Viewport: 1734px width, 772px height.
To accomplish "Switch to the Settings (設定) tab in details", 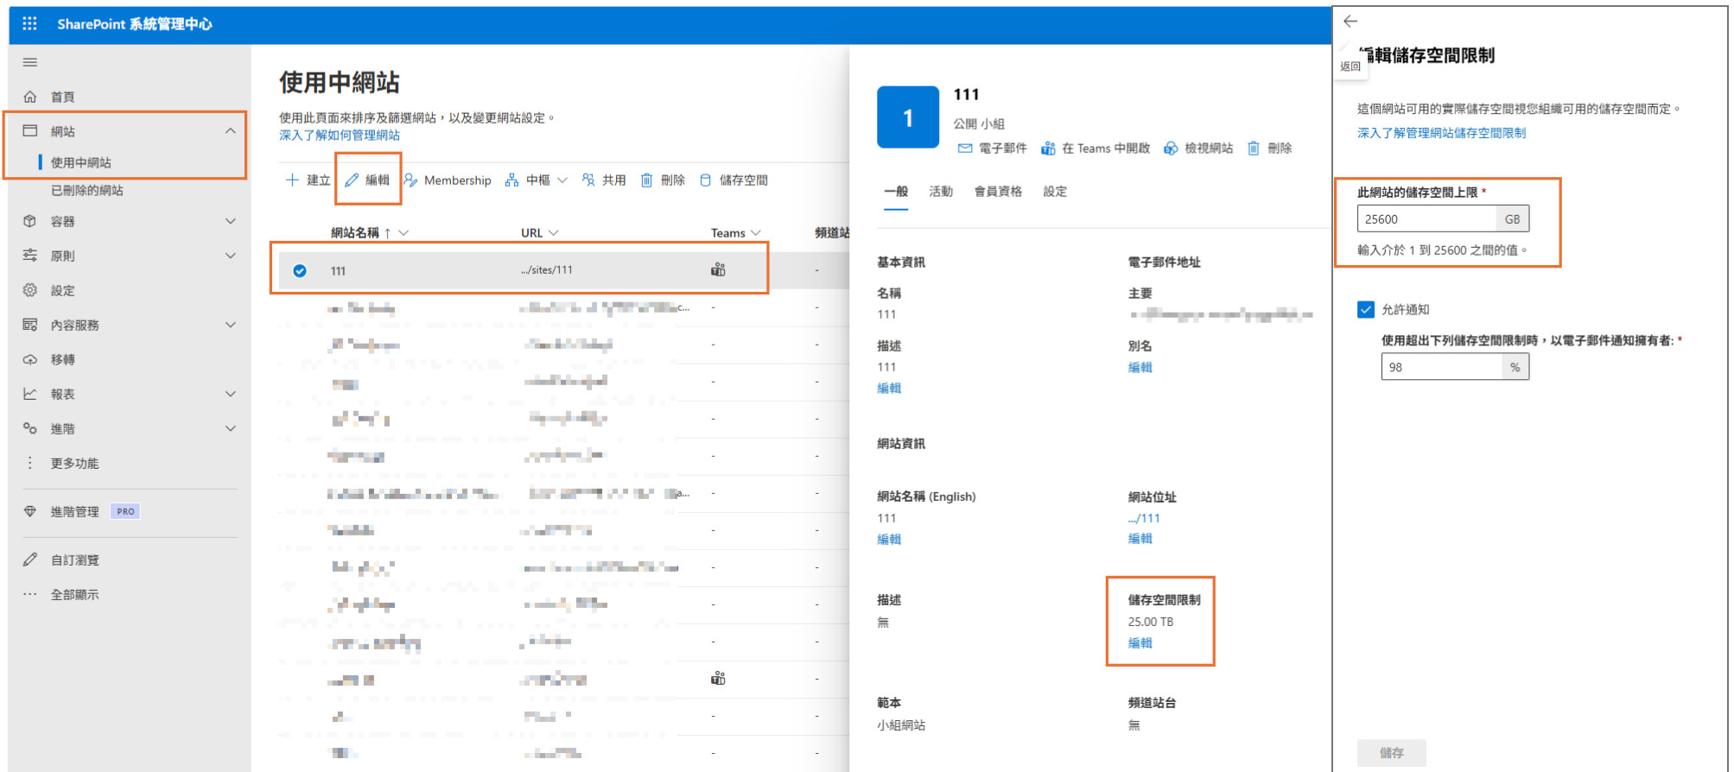I will pyautogui.click(x=1055, y=192).
